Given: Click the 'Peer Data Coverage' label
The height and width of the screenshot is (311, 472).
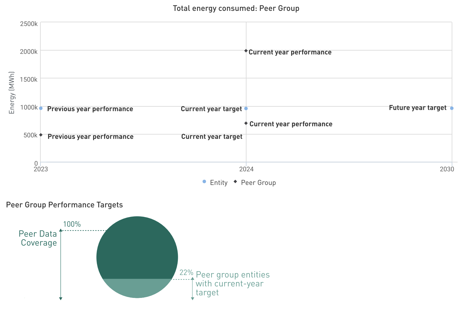Looking at the screenshot, I should coord(38,238).
